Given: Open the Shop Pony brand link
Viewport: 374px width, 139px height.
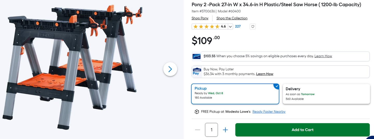Looking at the screenshot, I should (200, 18).
